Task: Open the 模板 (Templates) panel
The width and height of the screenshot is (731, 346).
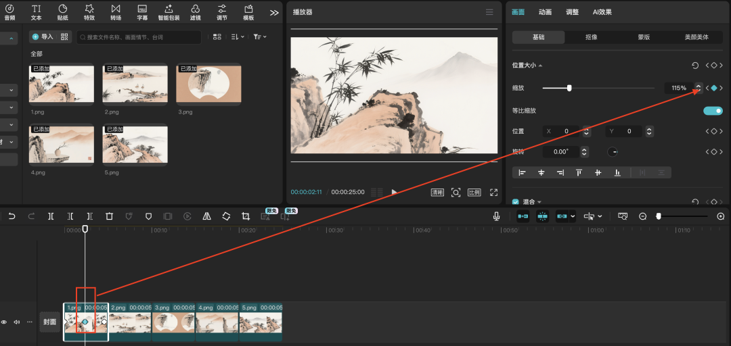Action: [x=248, y=13]
